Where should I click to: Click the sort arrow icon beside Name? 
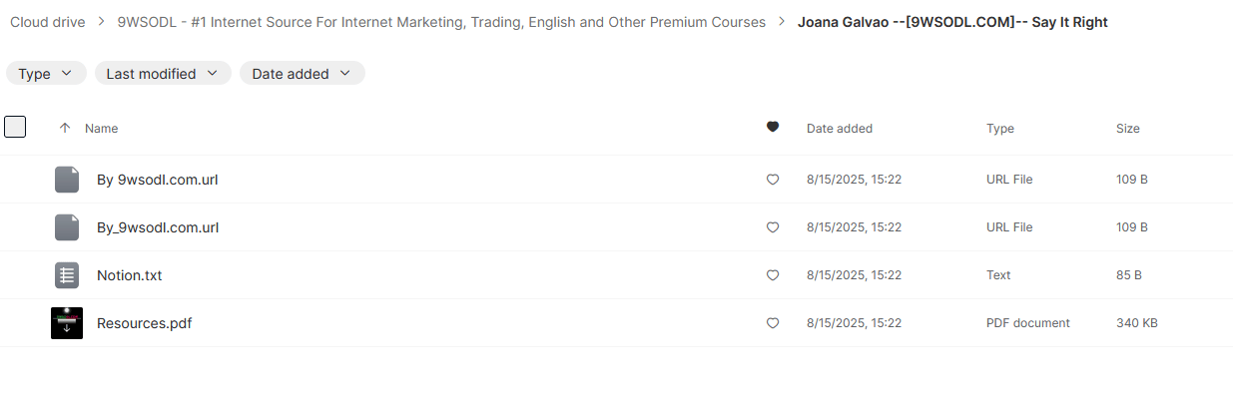point(65,129)
